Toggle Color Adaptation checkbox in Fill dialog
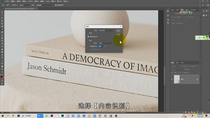 tap(88, 36)
